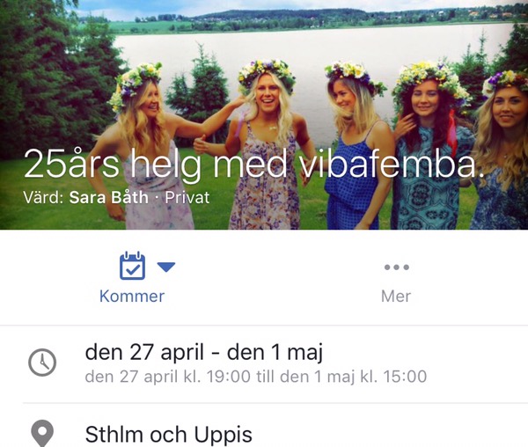Expand the Kommer response dropdown arrow
Screen dimensions: 528x447
166,267
